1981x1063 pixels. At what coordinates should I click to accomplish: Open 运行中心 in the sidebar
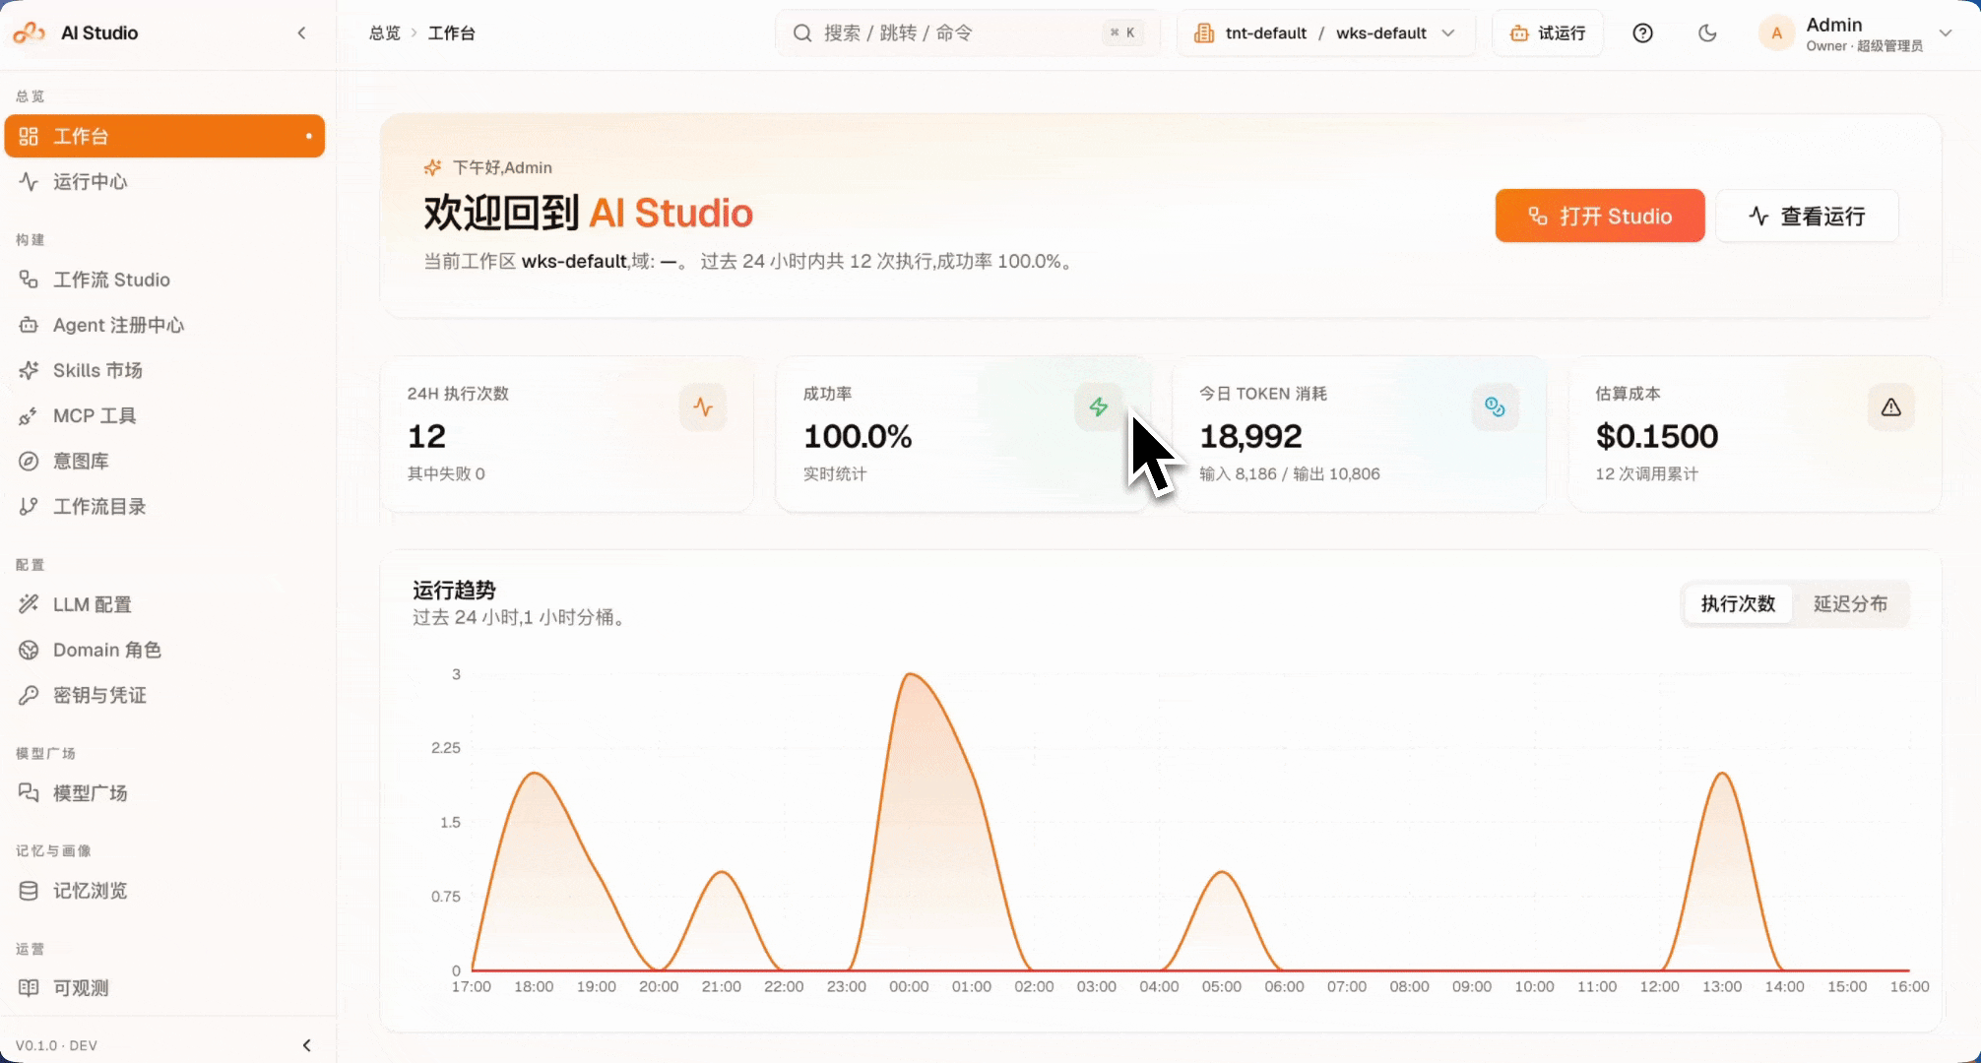(164, 181)
